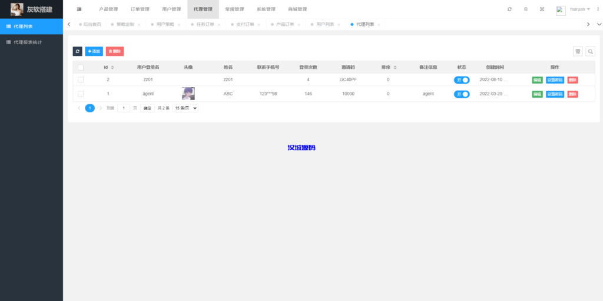Open the 15 条/页 page size dropdown
Screen dimensions: 603x301
point(185,108)
